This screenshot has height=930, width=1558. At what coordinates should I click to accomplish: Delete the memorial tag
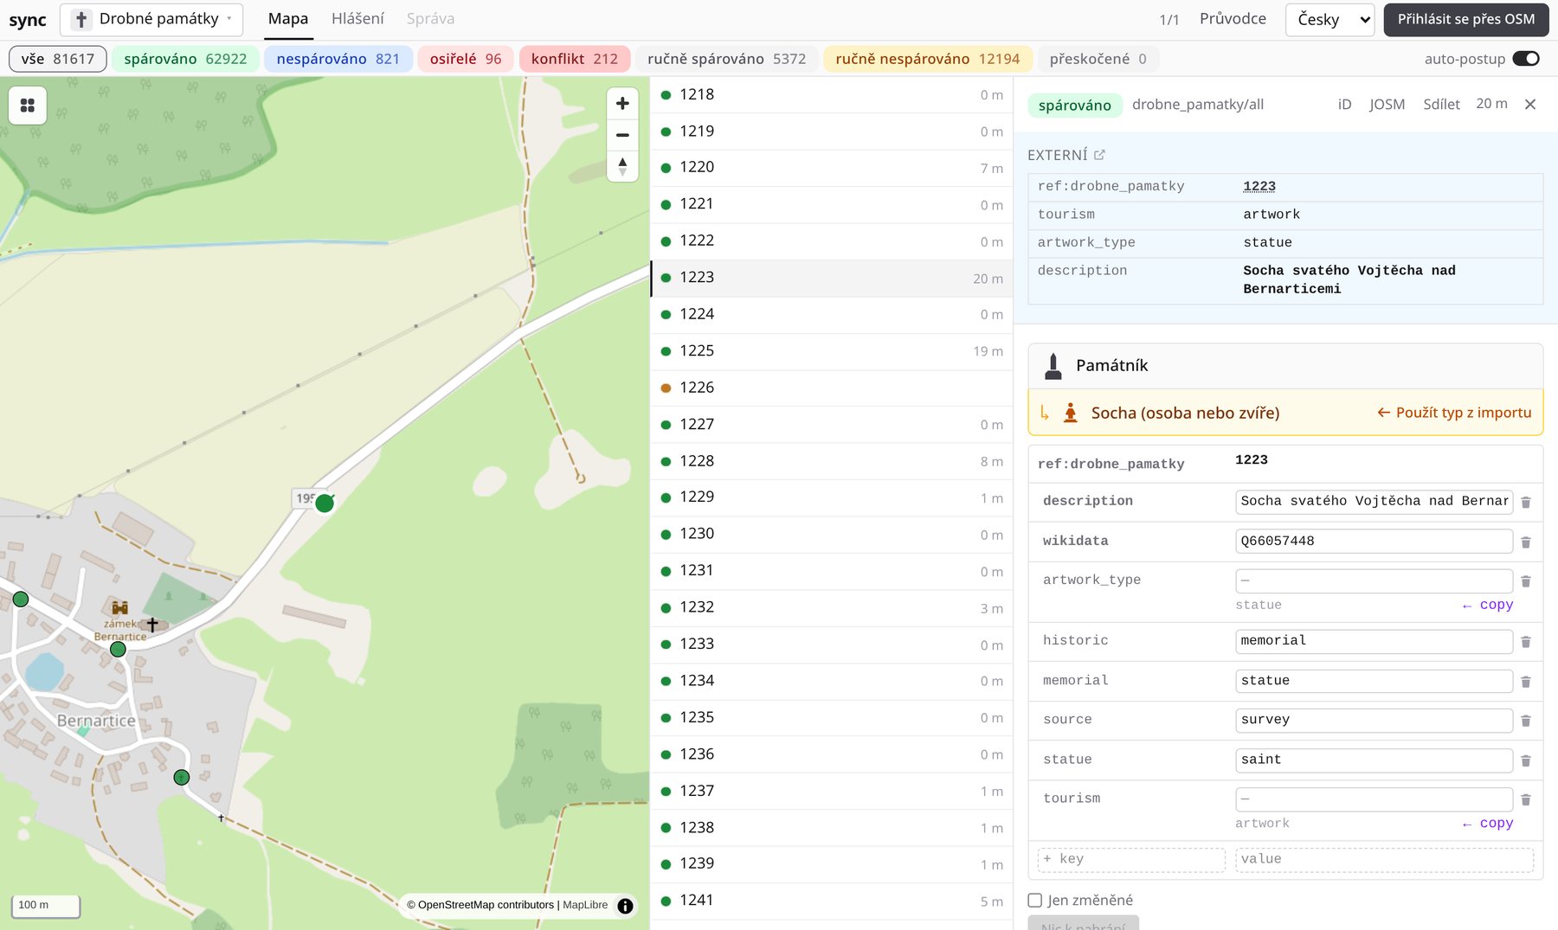click(1526, 682)
